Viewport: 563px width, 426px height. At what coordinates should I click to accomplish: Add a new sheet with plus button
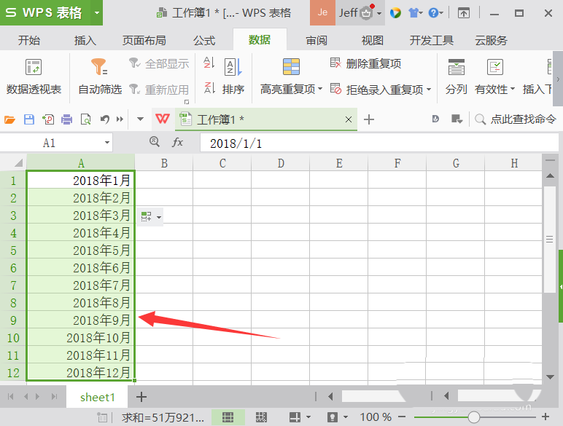141,397
